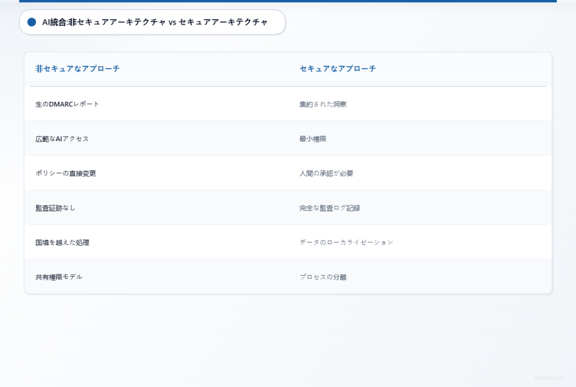Select the cell '人間の承認が必要'
This screenshot has width=576, height=387.
pyautogui.click(x=326, y=173)
